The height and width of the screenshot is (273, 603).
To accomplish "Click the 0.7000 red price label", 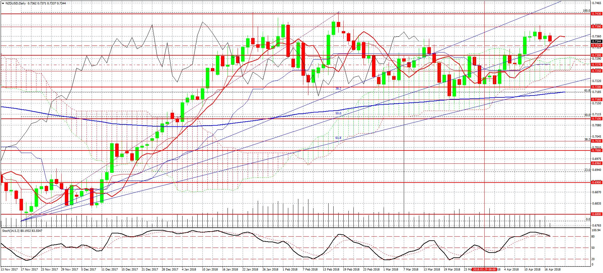I will coord(597,150).
